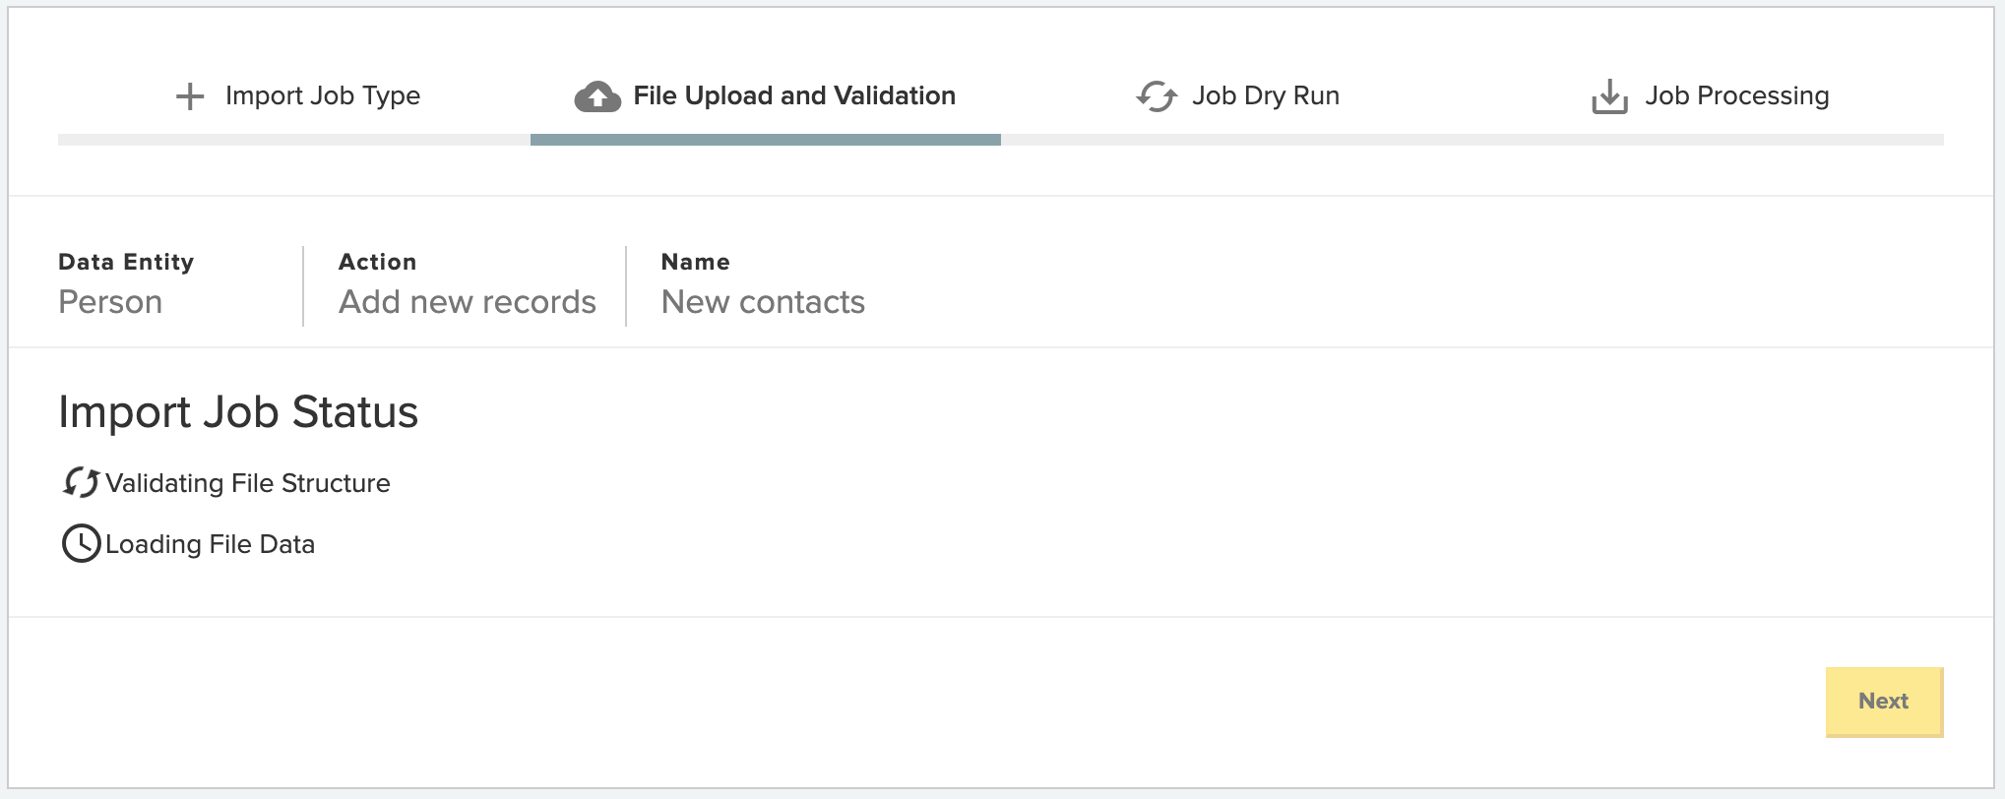The height and width of the screenshot is (799, 2005).
Task: Click the Next button
Action: tap(1884, 702)
